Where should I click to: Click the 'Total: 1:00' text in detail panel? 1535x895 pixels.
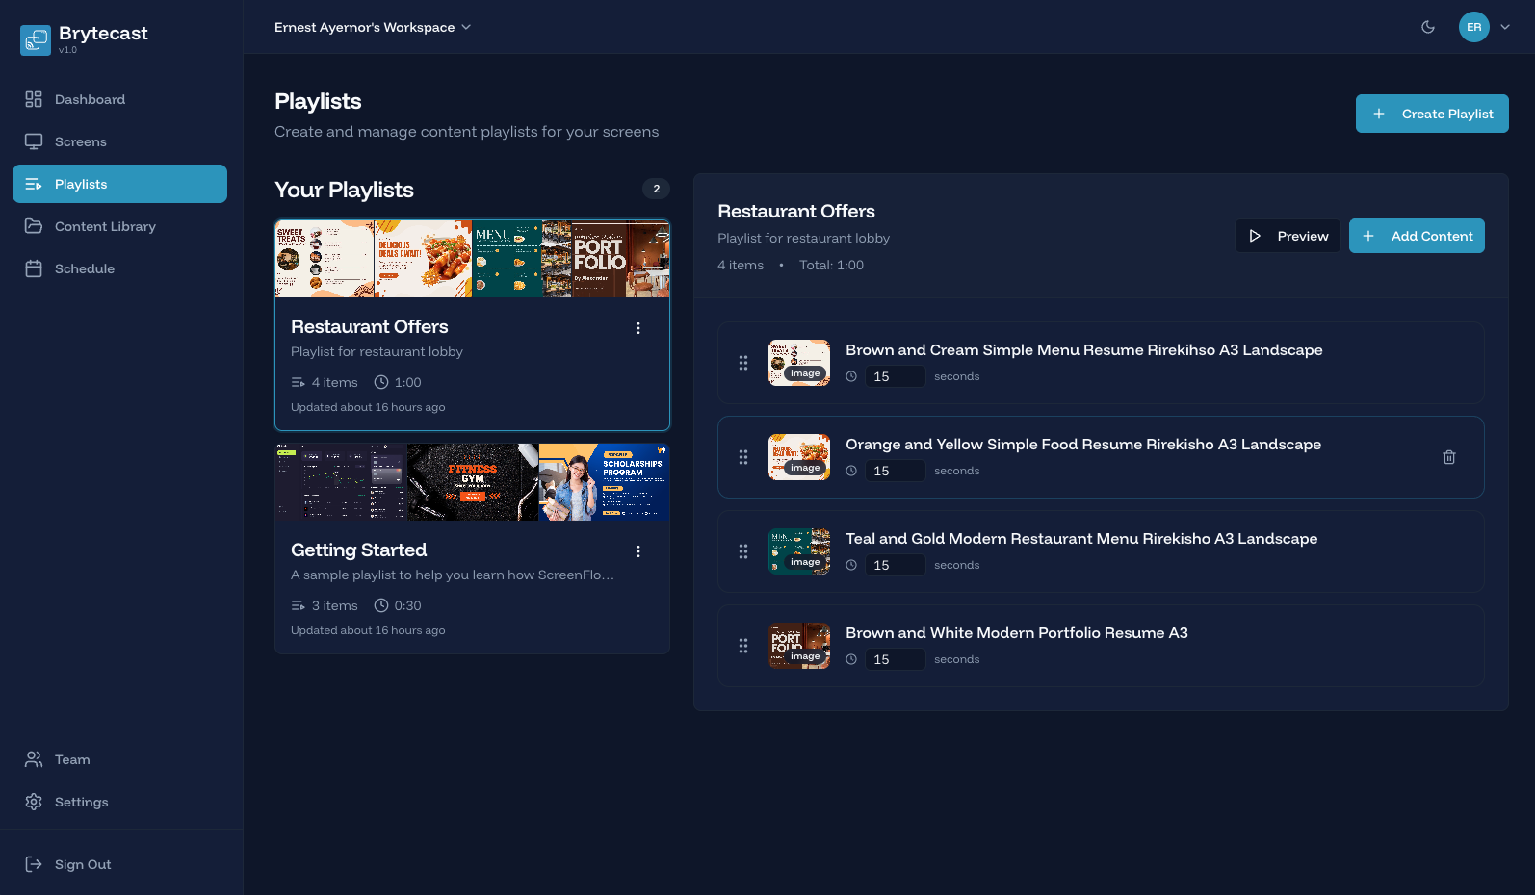tap(831, 265)
